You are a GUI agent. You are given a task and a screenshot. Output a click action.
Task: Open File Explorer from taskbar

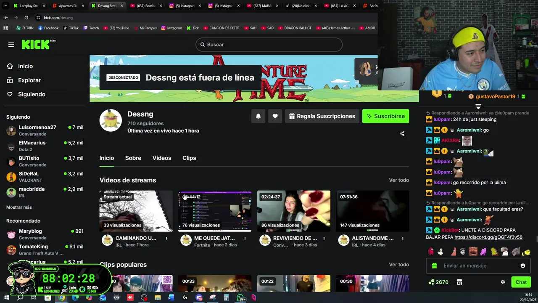tap(158, 298)
